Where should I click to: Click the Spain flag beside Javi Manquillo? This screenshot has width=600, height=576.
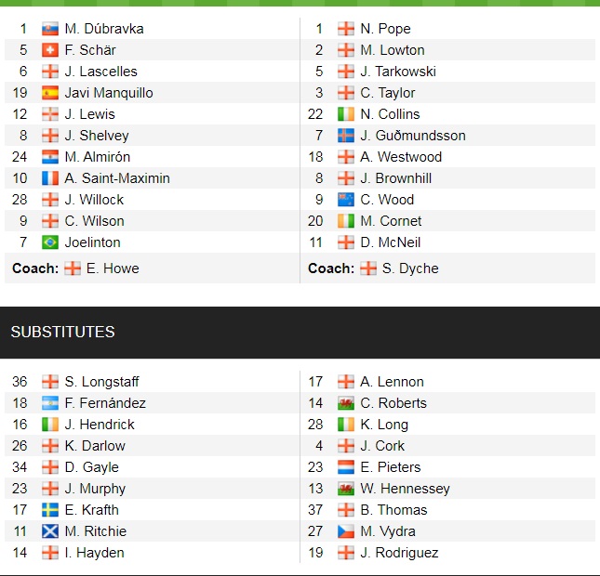50,93
